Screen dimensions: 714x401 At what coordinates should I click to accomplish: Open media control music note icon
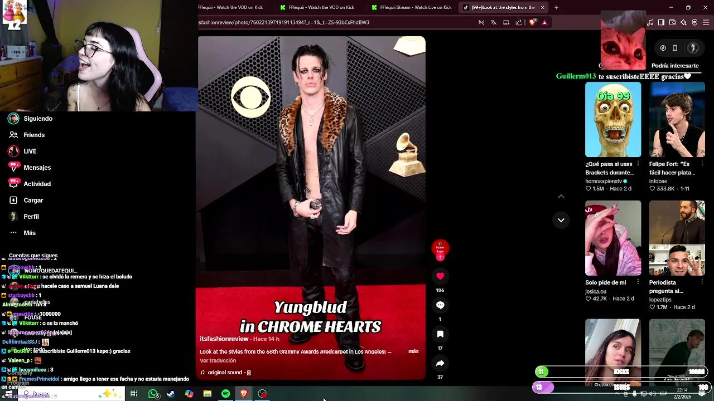point(650,22)
